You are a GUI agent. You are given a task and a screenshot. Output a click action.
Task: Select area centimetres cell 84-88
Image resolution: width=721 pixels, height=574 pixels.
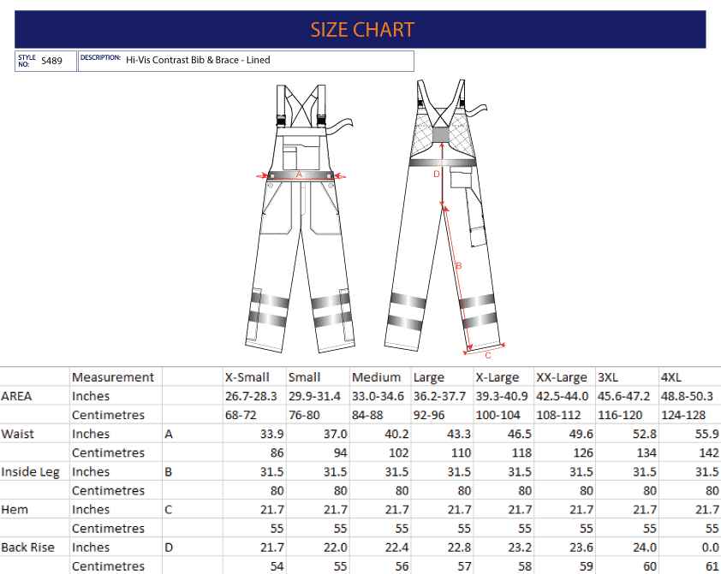[x=380, y=415]
